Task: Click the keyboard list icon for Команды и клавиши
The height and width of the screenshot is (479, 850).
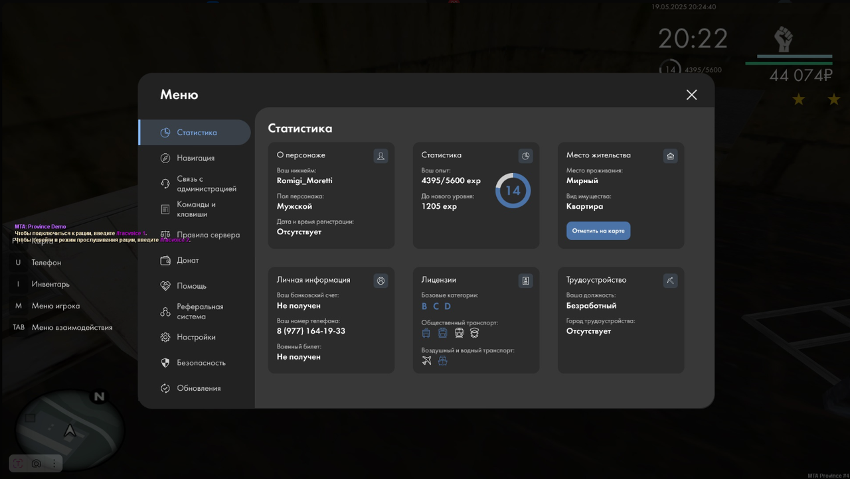Action: tap(165, 210)
